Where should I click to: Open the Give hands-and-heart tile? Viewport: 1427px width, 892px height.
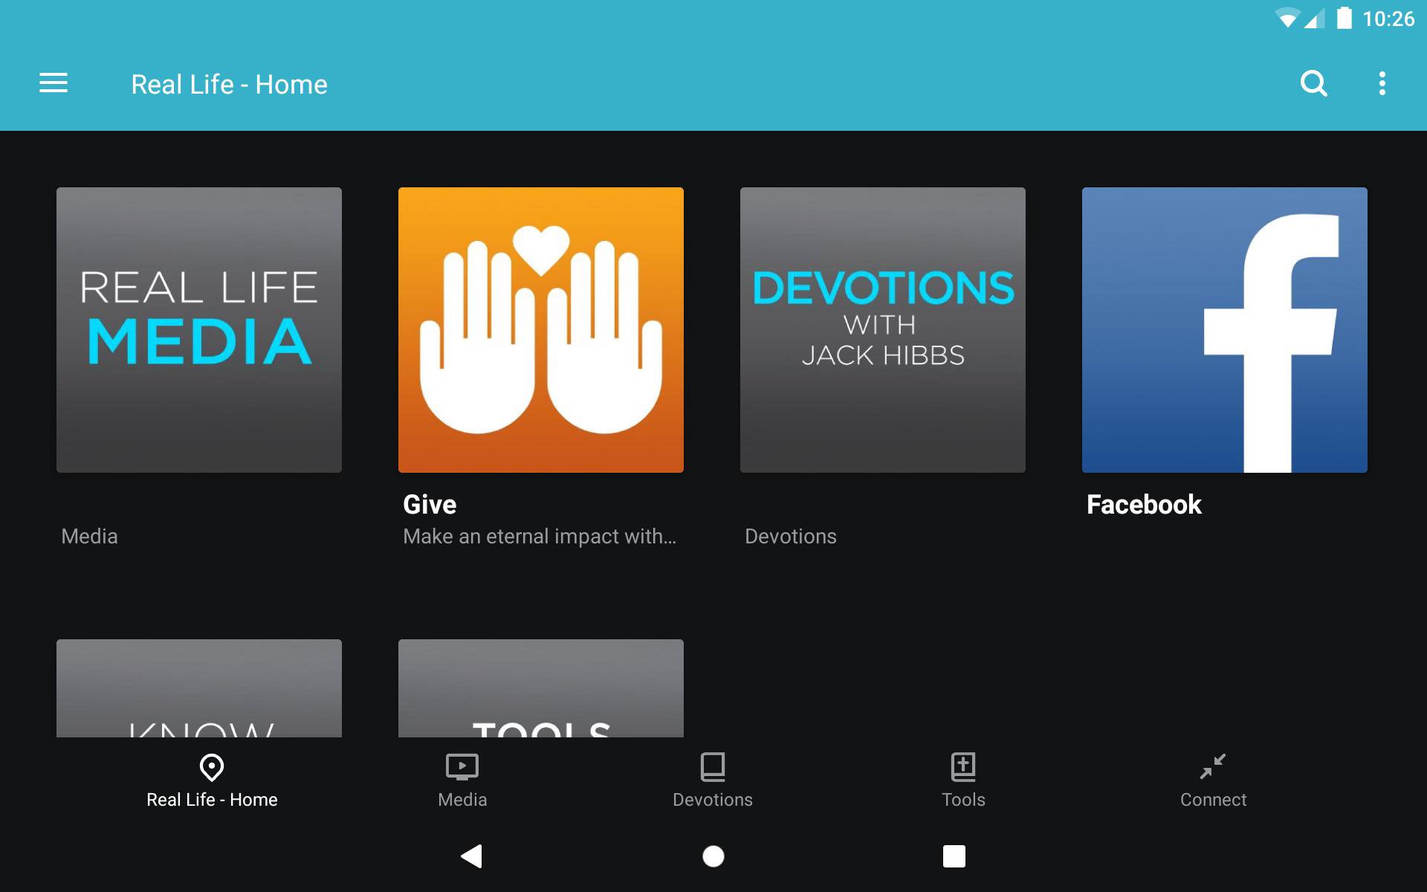(x=541, y=329)
